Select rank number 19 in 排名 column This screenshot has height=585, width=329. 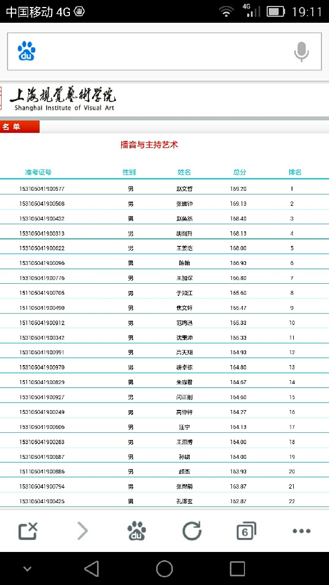(292, 457)
